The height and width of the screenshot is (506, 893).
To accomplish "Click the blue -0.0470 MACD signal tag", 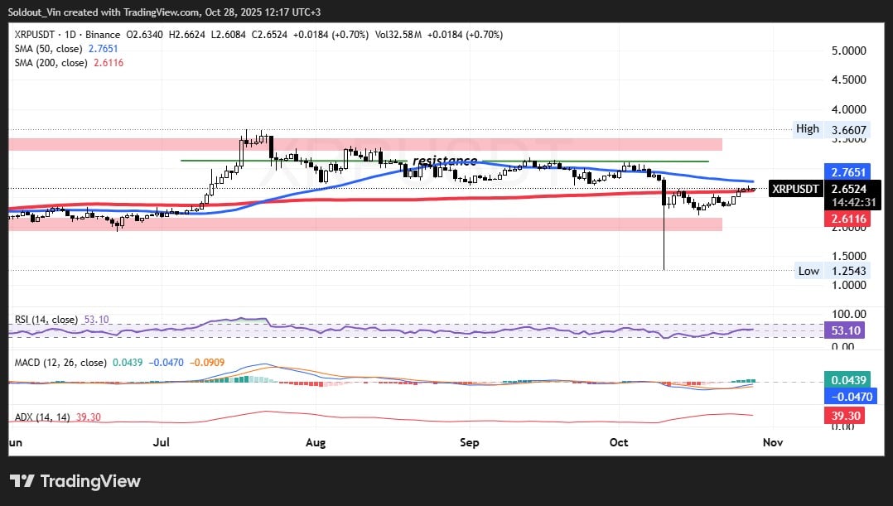I will pos(846,396).
